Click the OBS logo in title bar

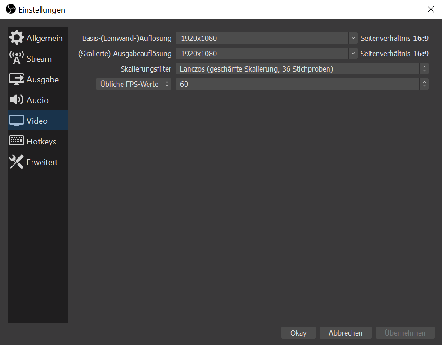coord(11,9)
